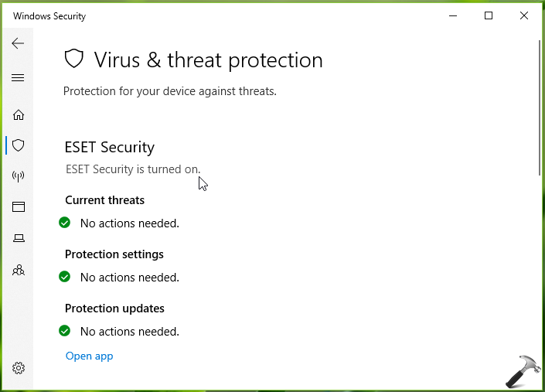Click the Virus & threat protection heading
Screen dimensions: 545x392
click(209, 60)
